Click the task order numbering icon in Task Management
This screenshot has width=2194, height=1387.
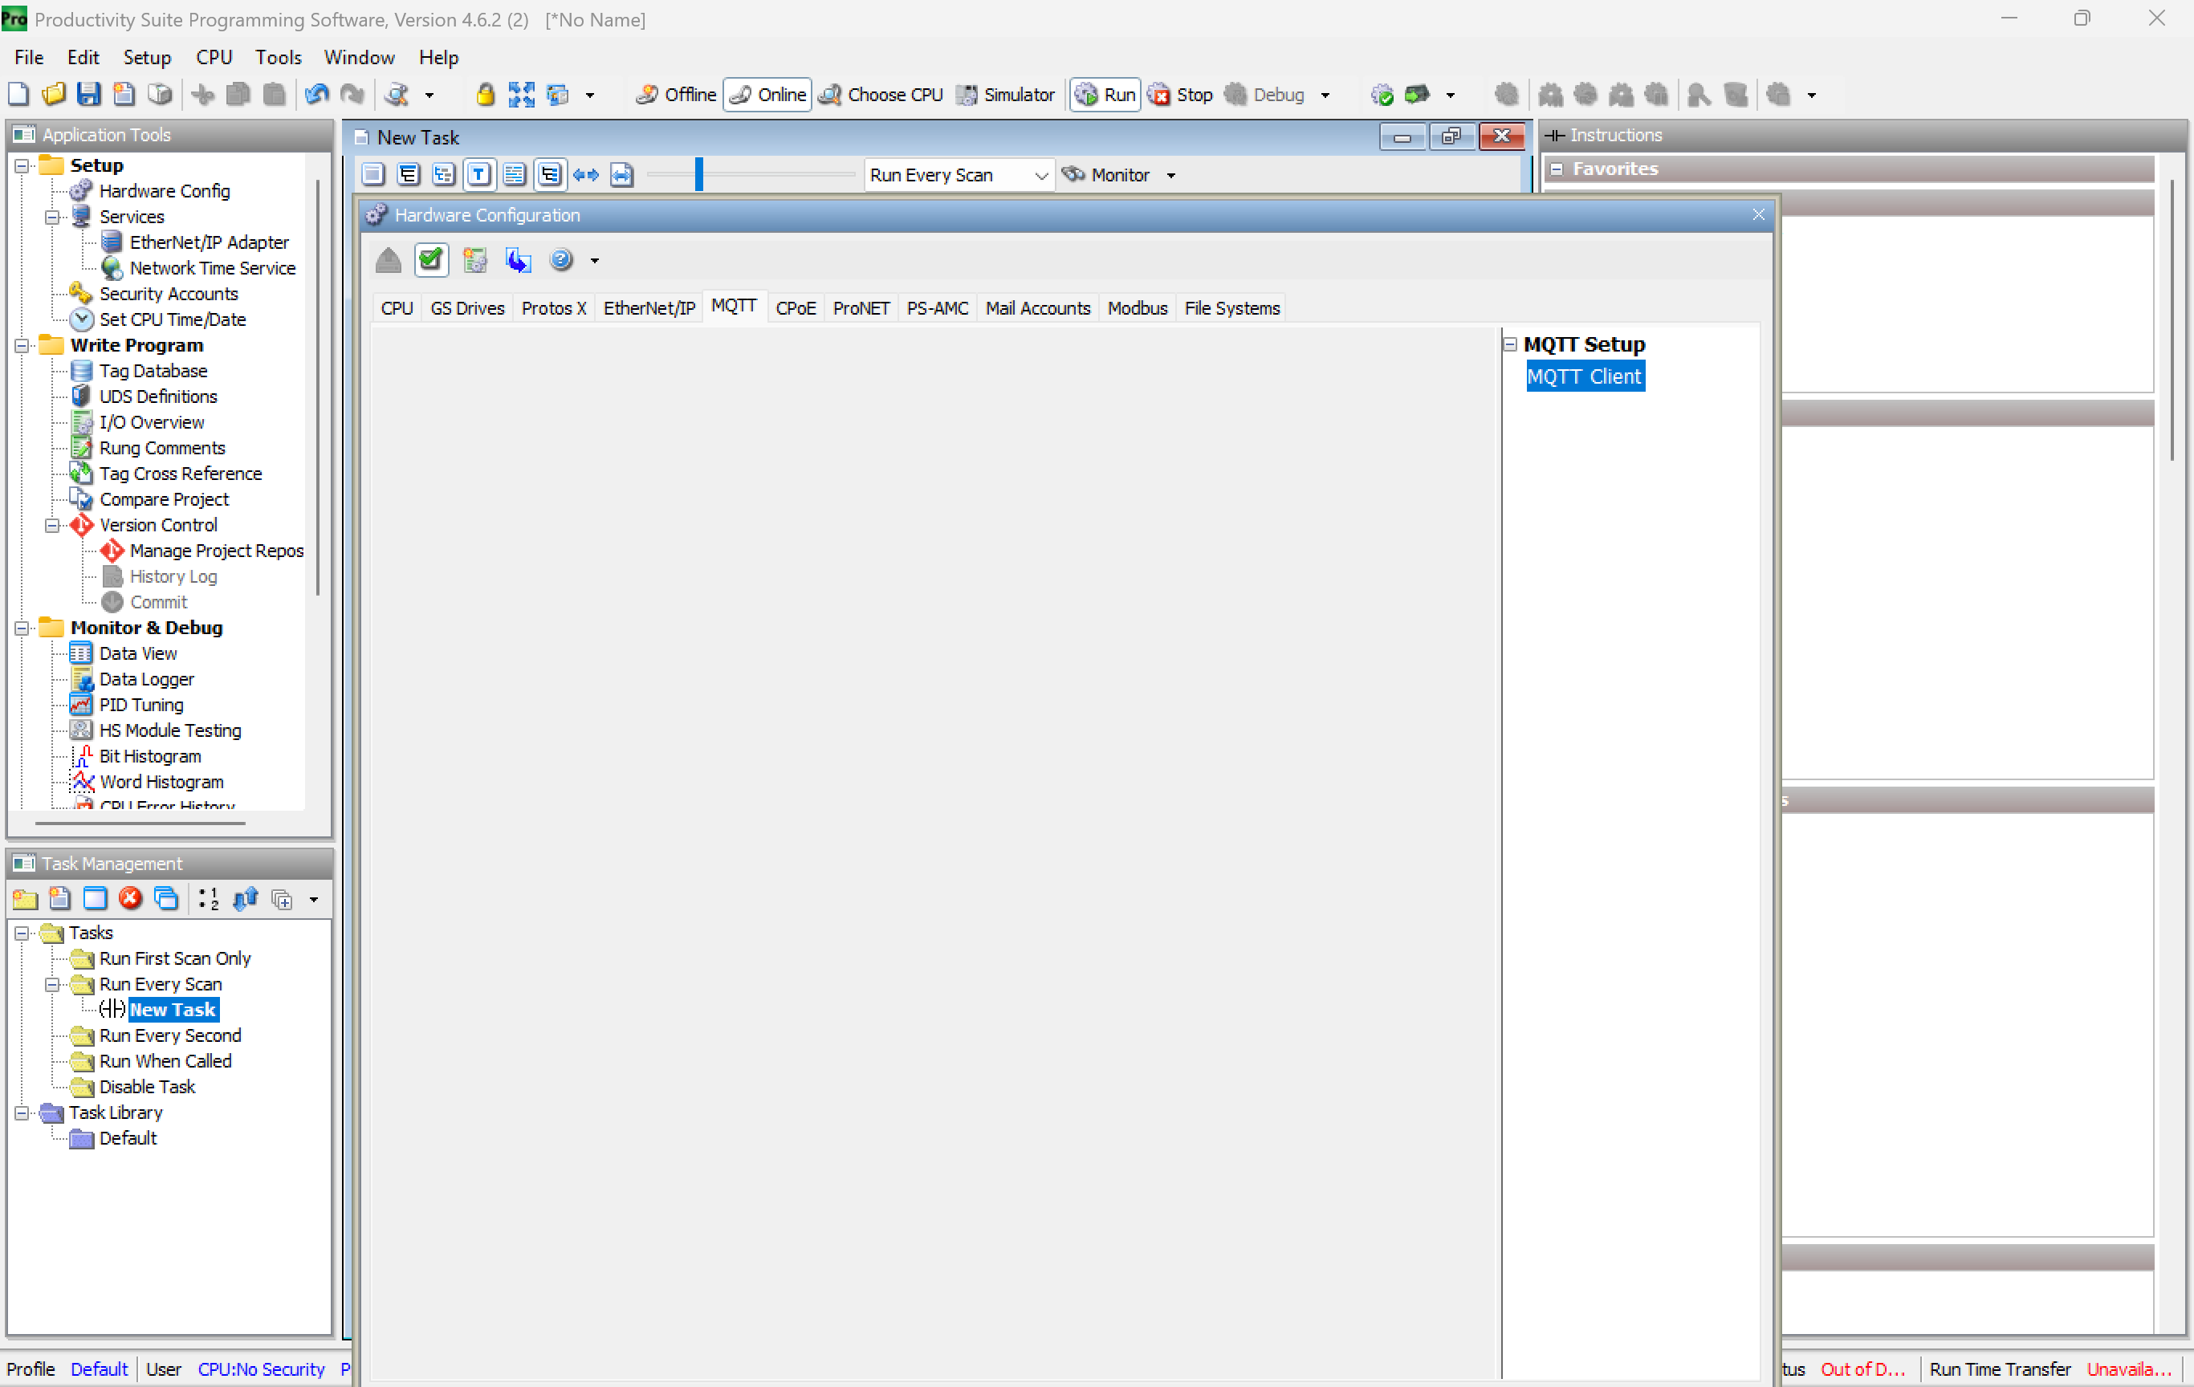(x=209, y=899)
